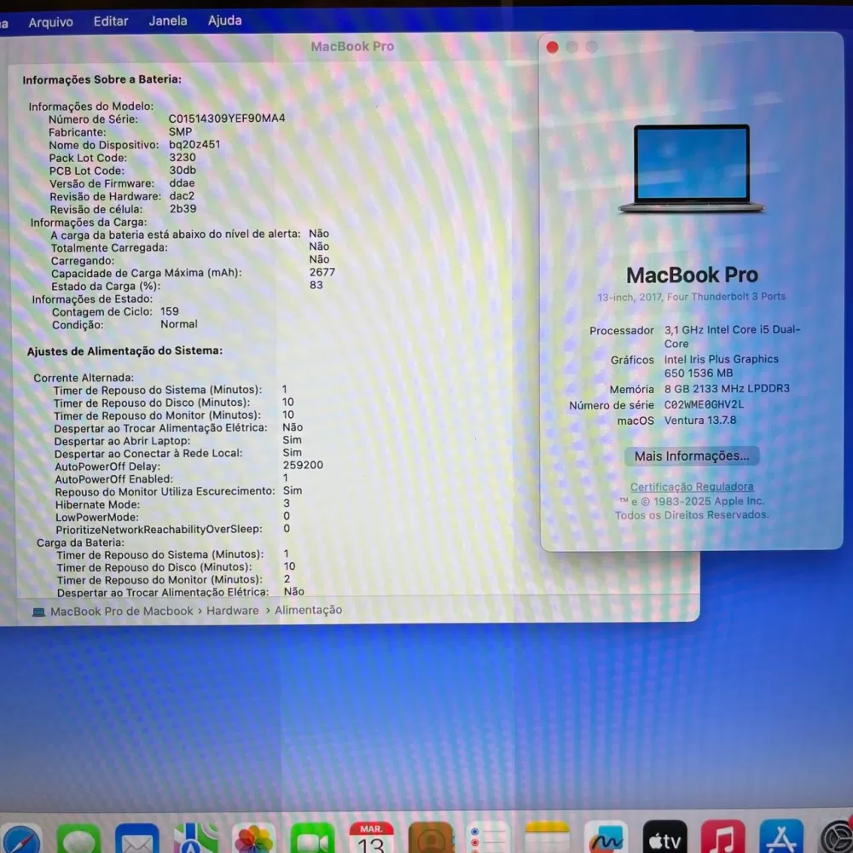Open Maps from the dock
853x853 pixels.
click(195, 839)
